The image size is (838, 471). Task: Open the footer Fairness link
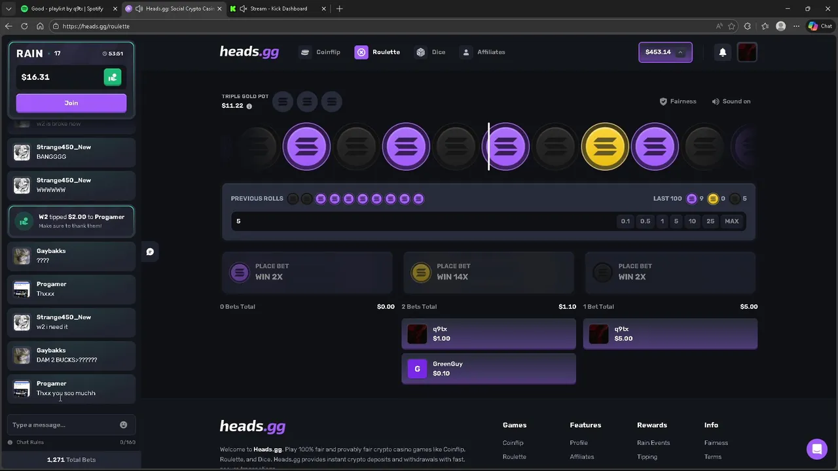[716, 443]
